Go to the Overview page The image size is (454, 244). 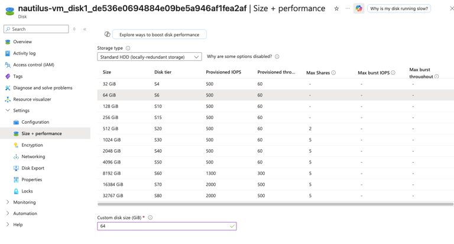22,42
